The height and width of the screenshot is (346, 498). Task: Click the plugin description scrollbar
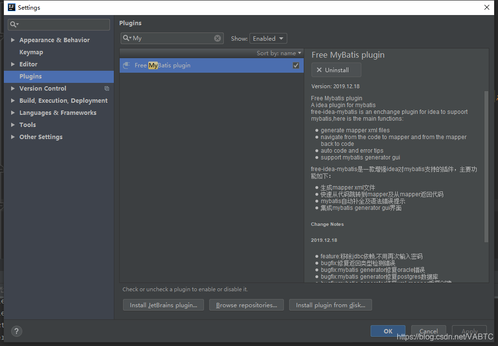486,167
